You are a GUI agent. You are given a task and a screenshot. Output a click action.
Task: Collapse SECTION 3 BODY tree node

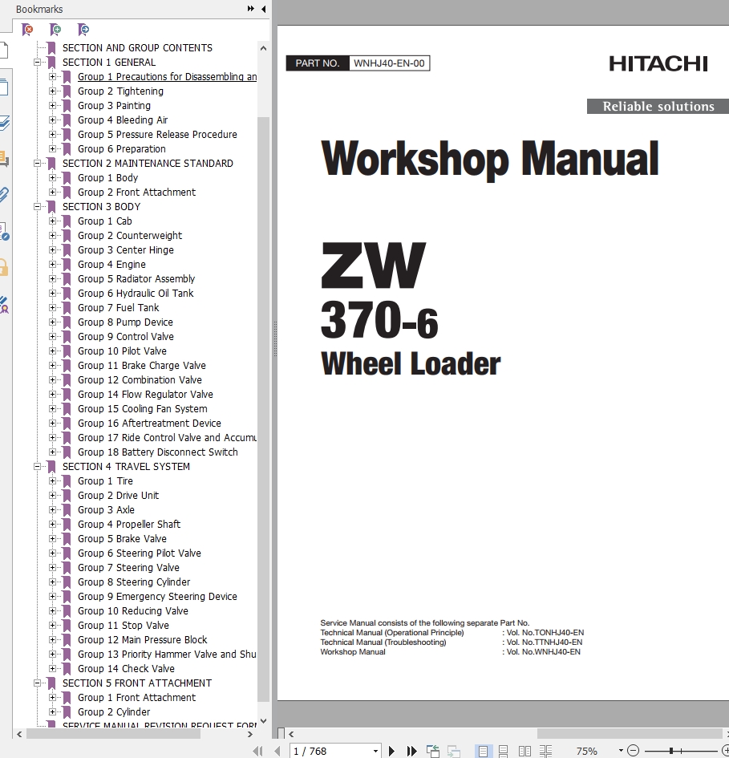coord(37,207)
